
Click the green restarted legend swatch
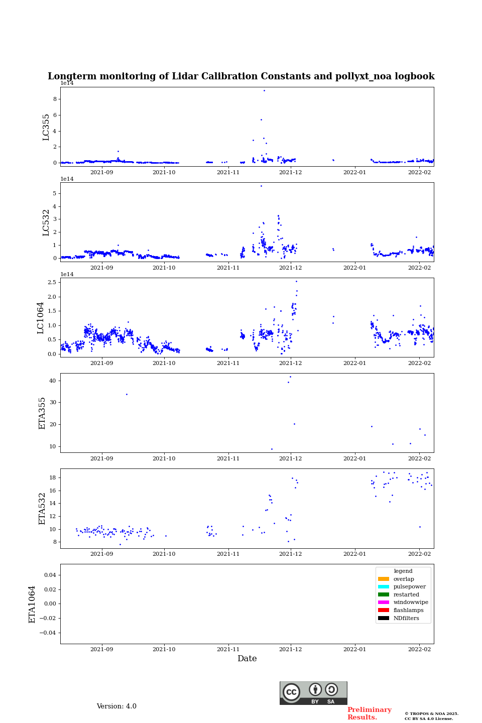click(384, 594)
